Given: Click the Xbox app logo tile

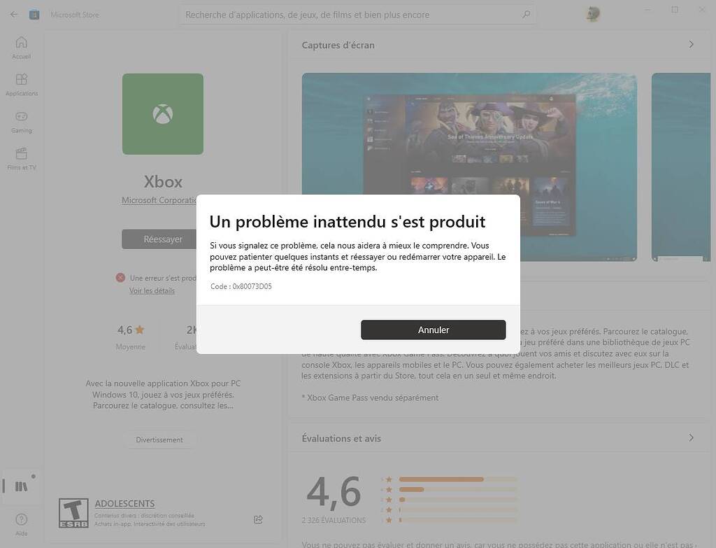Looking at the screenshot, I should (x=163, y=114).
